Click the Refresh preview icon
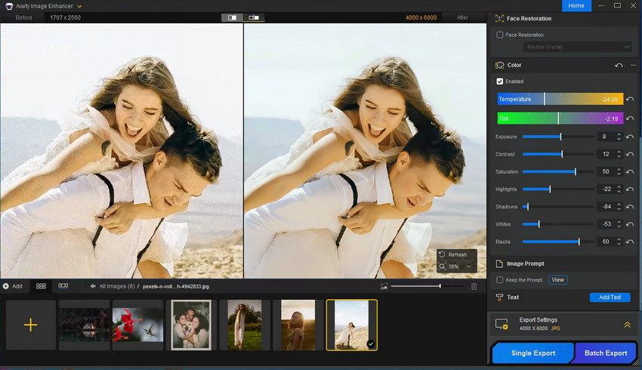Screen dimensions: 642x370 tap(442, 254)
